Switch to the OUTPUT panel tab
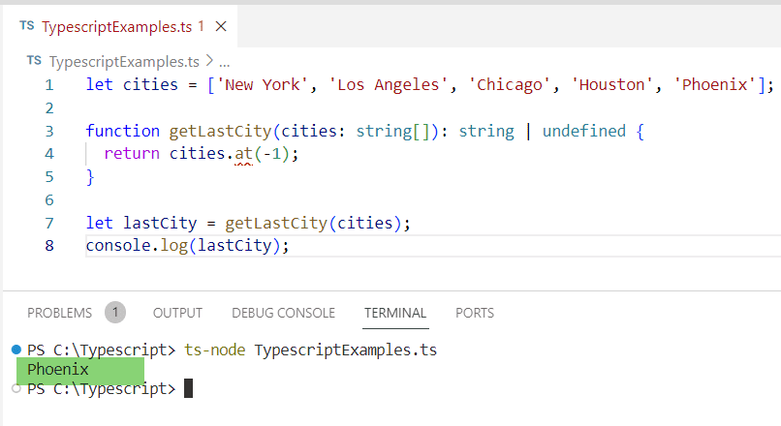 tap(177, 313)
